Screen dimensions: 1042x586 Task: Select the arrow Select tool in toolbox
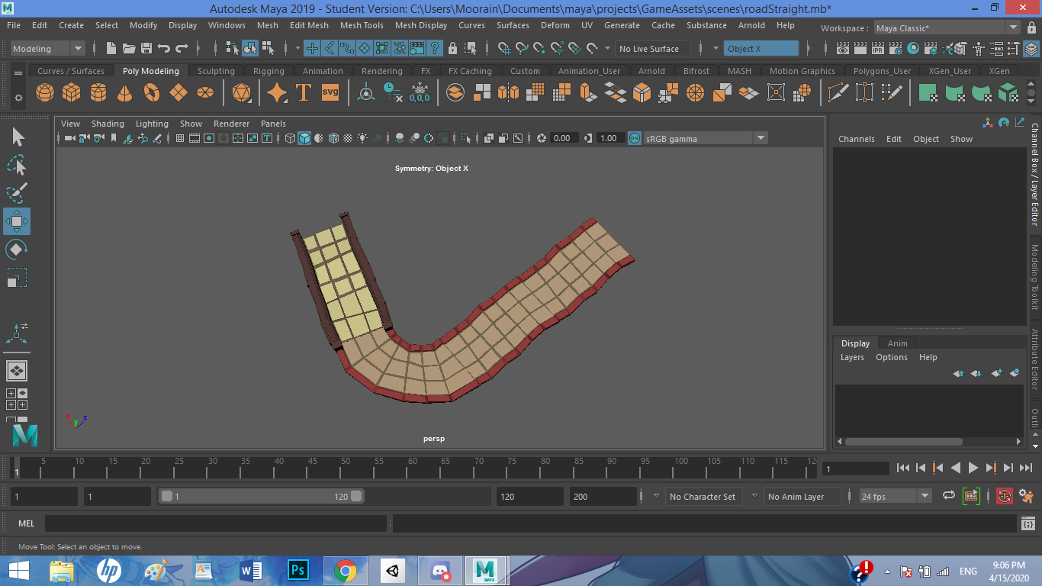[17, 137]
